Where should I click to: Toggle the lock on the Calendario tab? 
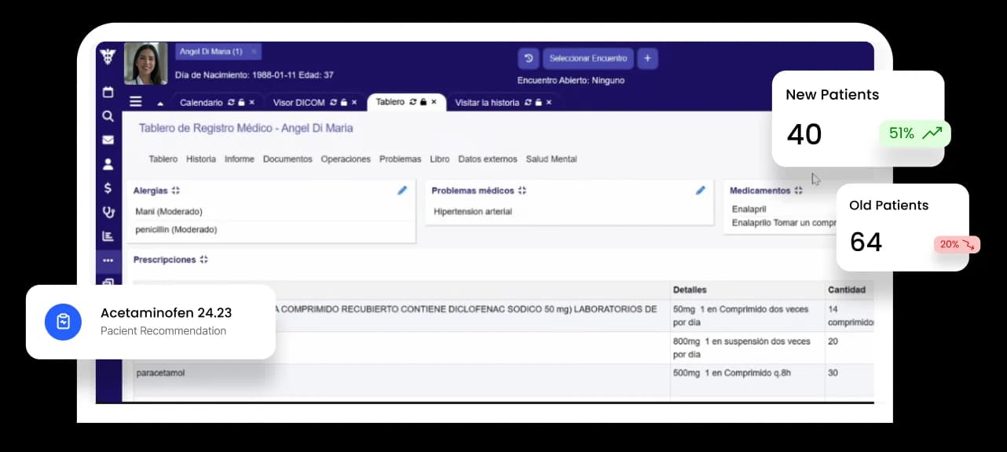pyautogui.click(x=241, y=102)
